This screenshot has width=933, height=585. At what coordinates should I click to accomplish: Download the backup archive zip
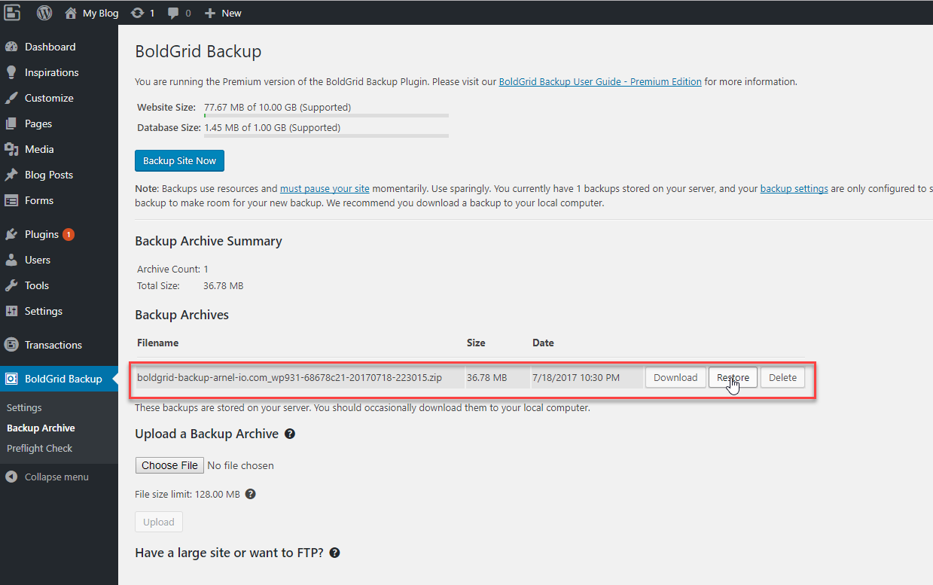click(675, 377)
